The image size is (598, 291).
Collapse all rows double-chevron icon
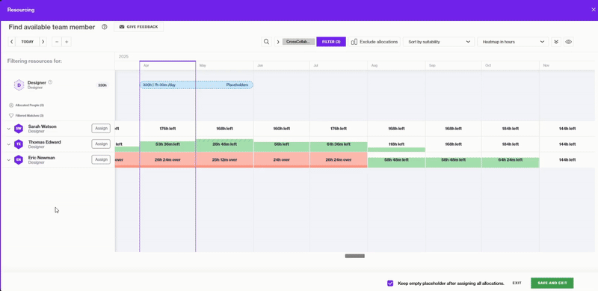pos(556,42)
